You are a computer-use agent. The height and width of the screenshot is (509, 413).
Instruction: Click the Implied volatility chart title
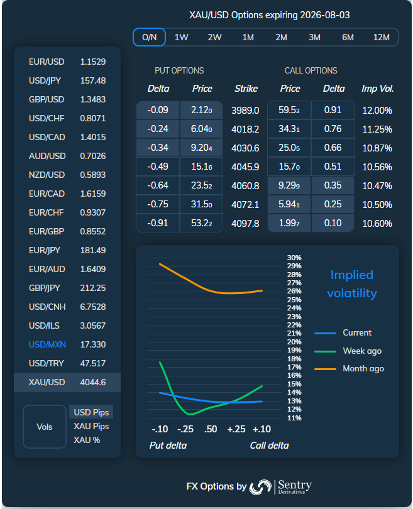352,284
